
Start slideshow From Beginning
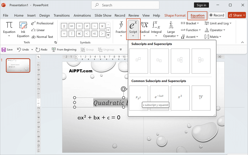tap(64, 50)
